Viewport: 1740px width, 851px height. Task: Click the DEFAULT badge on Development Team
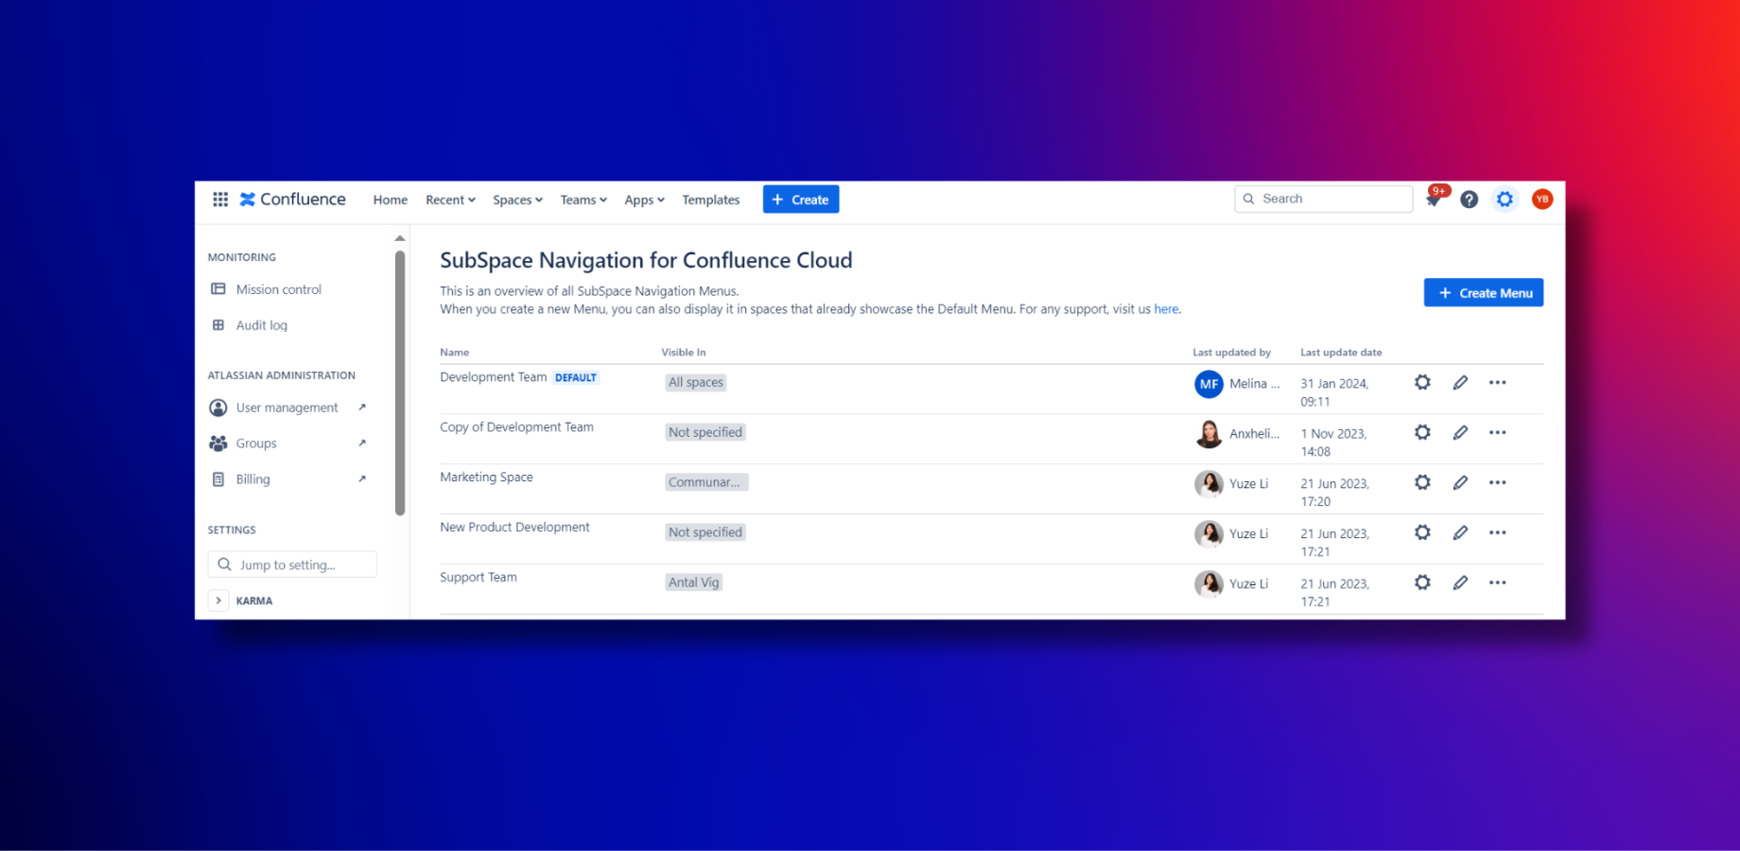(x=576, y=377)
